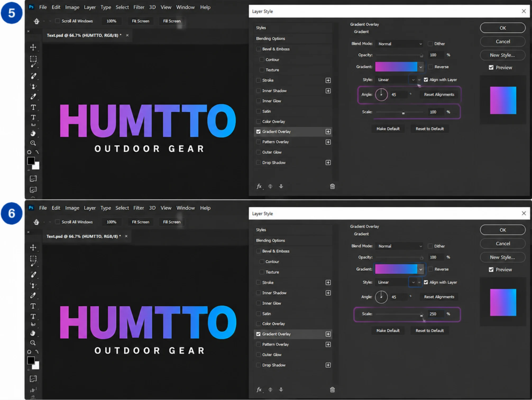
Task: Click the angle dial in upper Layer Style dialog
Action: coord(381,94)
